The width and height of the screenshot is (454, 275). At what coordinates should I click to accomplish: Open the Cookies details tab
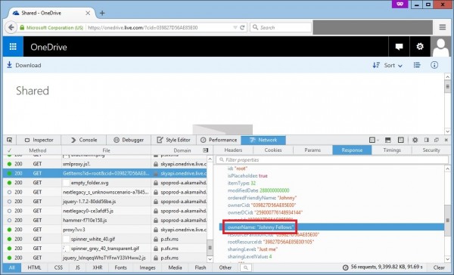273,150
